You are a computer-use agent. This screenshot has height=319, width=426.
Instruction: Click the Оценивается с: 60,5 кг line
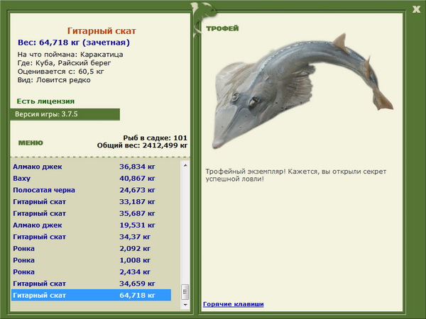coord(61,72)
